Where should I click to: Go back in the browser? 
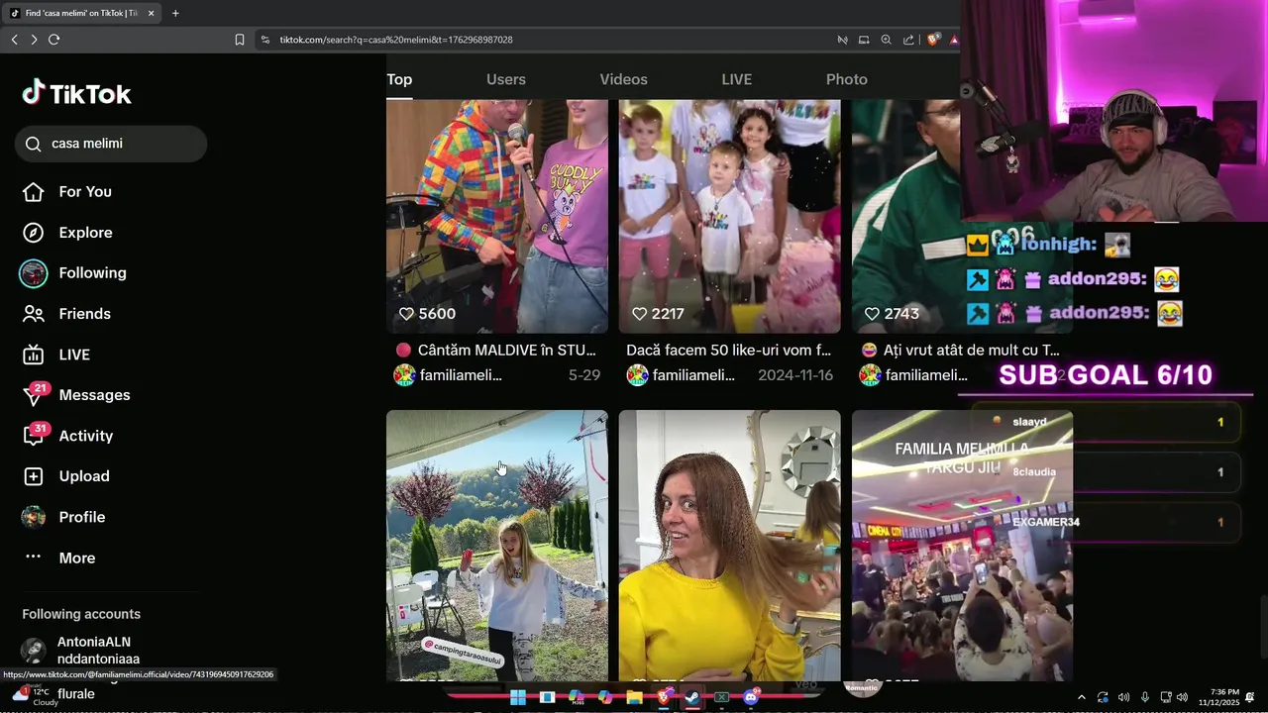tap(14, 40)
